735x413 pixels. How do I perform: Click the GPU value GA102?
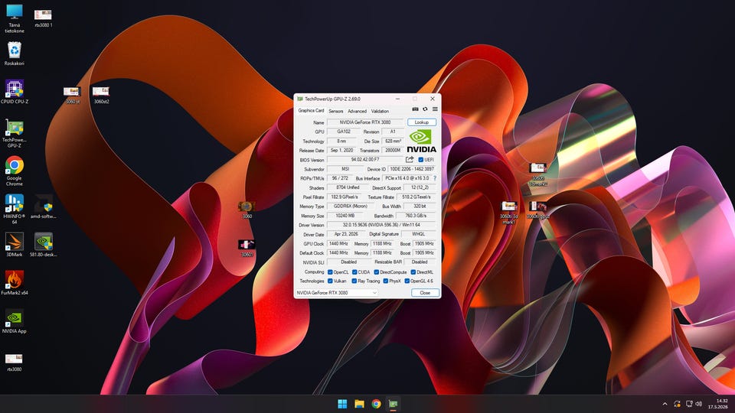point(344,132)
